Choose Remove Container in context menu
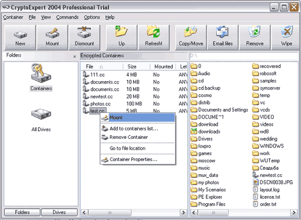The image size is (301, 220). pyautogui.click(x=138, y=137)
